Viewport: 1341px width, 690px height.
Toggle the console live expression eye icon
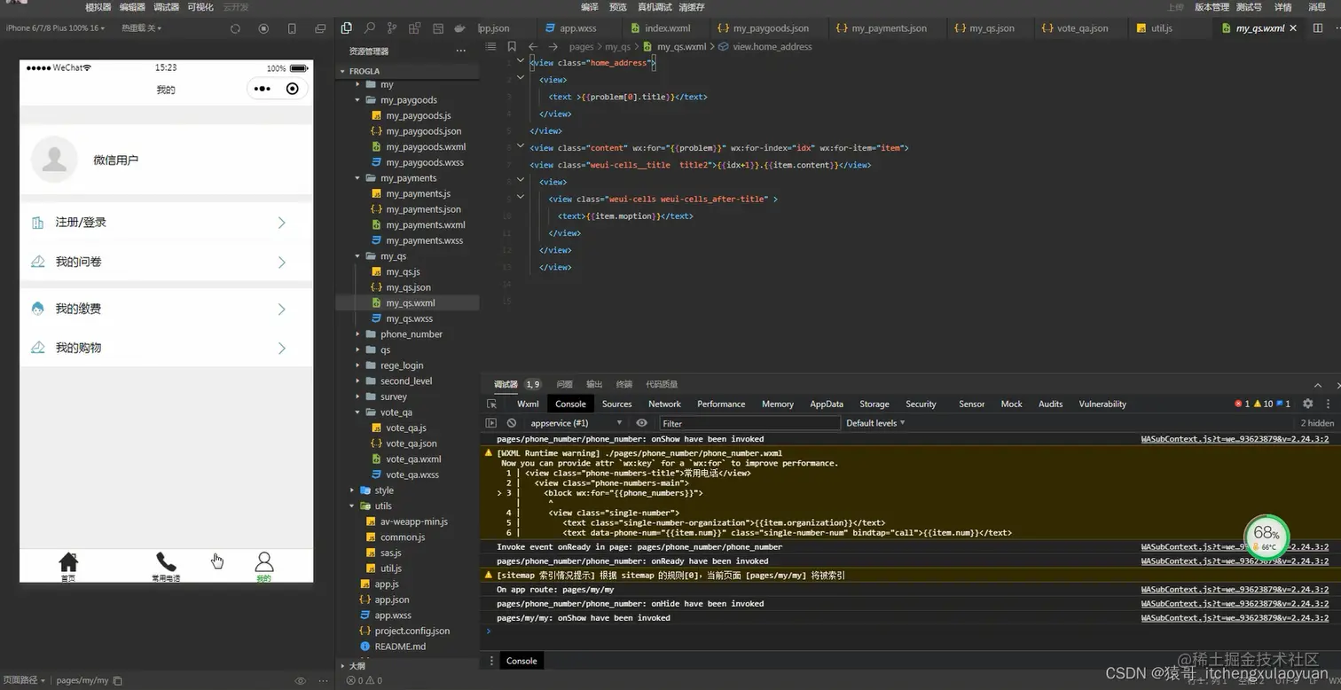pyautogui.click(x=641, y=423)
